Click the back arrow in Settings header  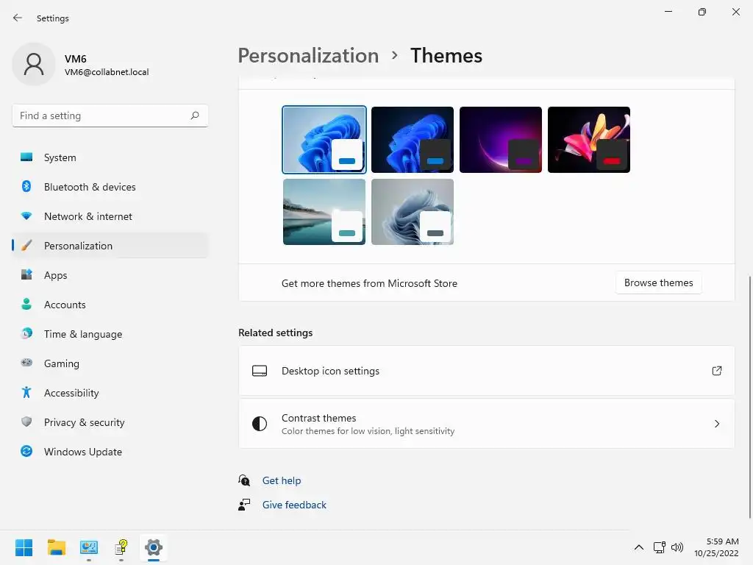coord(18,18)
